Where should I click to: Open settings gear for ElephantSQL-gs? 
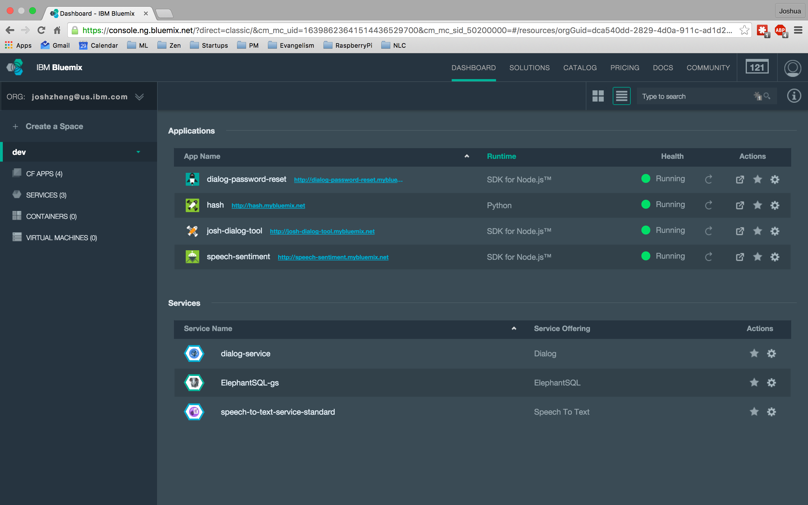(771, 382)
